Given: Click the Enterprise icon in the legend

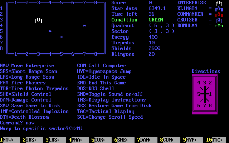Looking at the screenshot, I should (218, 3).
